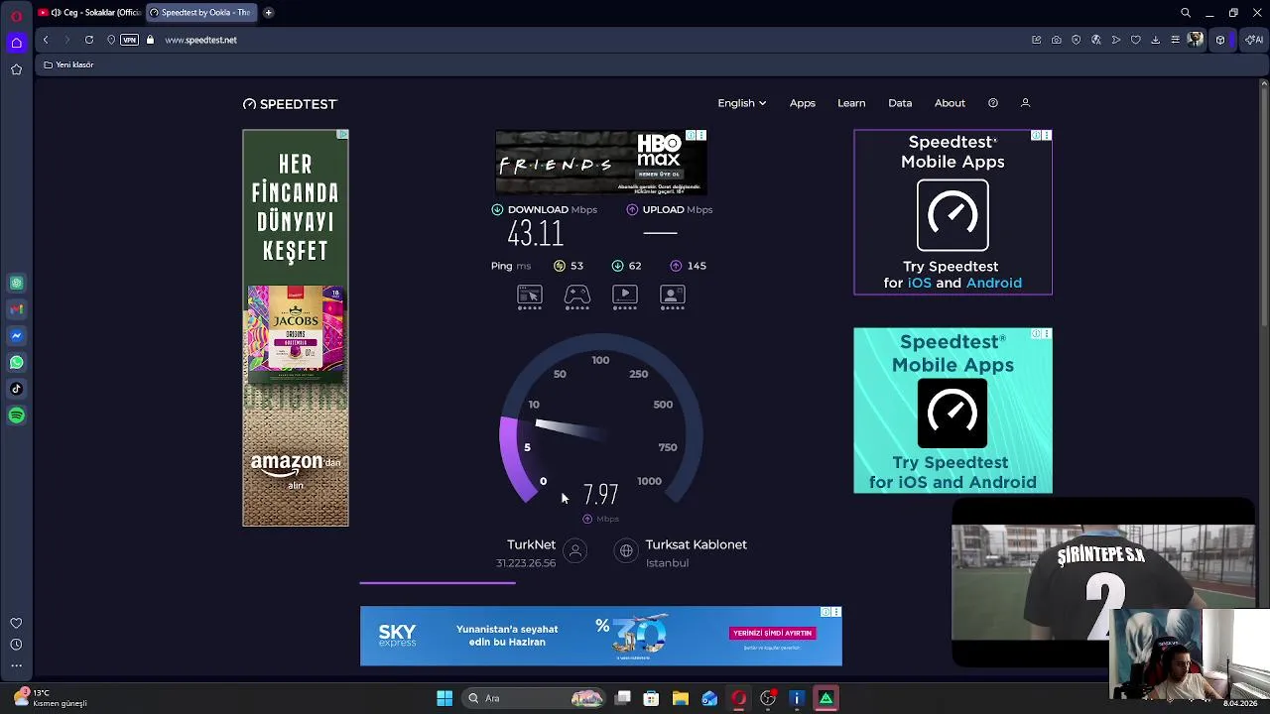1270x714 pixels.
Task: Take a snapshot with camera icon
Action: pos(1057,40)
